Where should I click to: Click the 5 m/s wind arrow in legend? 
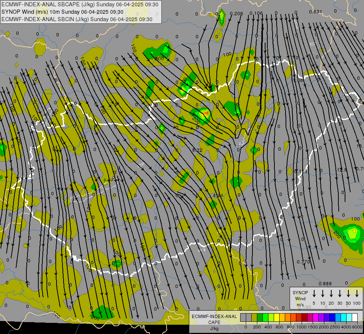[314, 294]
